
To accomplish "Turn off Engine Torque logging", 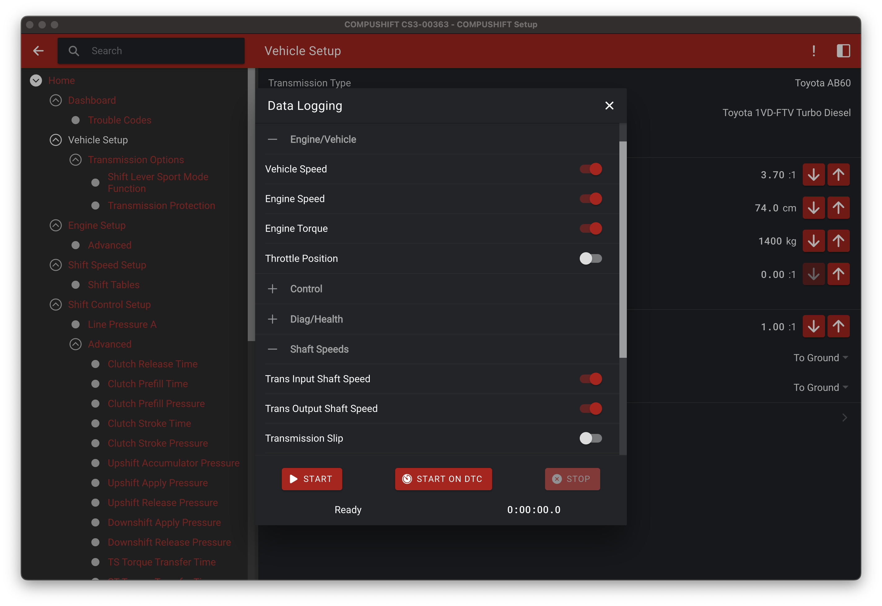I will click(x=590, y=228).
